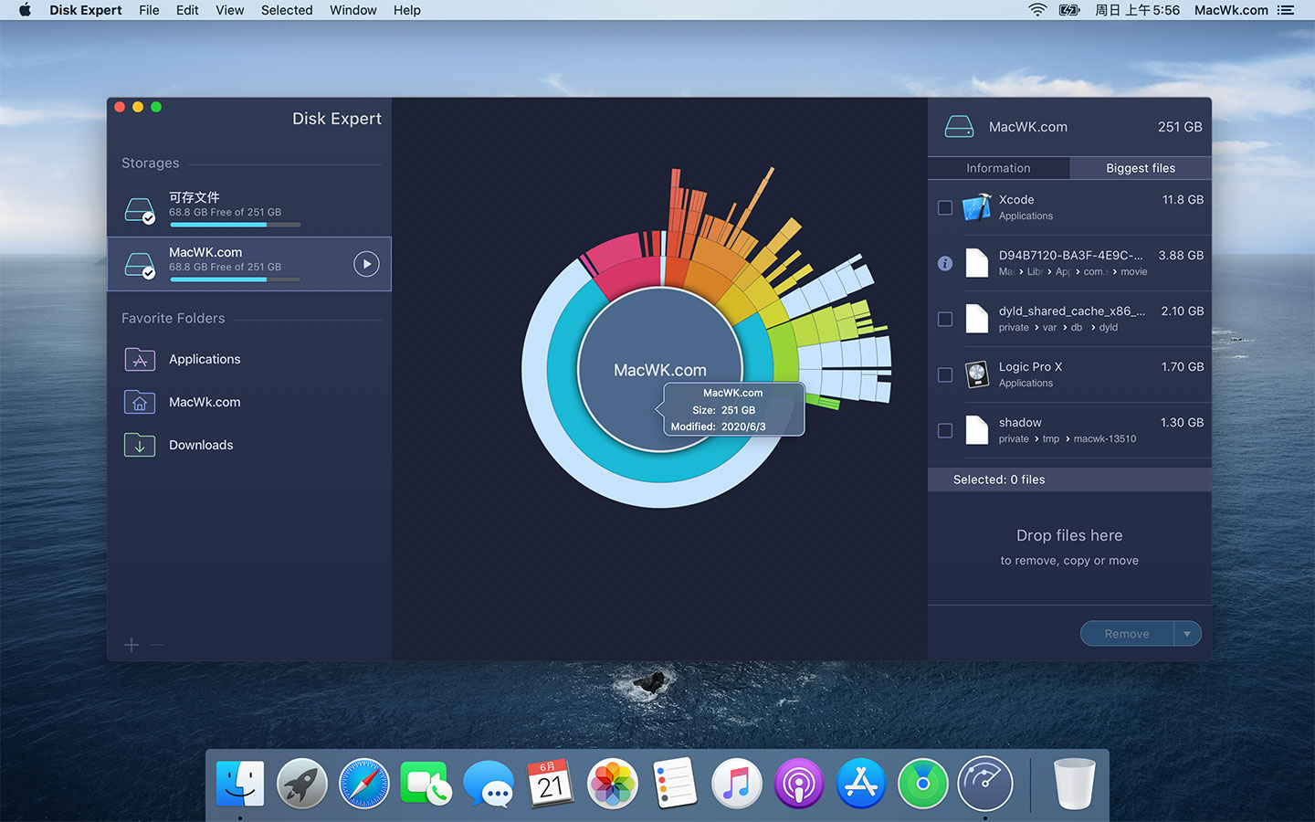This screenshot has width=1315, height=822.
Task: Click the '11.8 GB' Xcode size value
Action: (x=1183, y=199)
